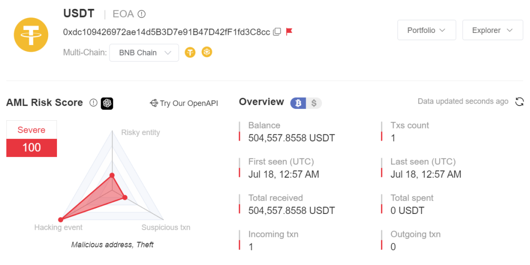
Task: Open the ChatGPT icon beside risk score
Action: pyautogui.click(x=107, y=103)
